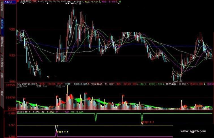Click the 下跌:316 count

pyautogui.click(x=42, y=86)
